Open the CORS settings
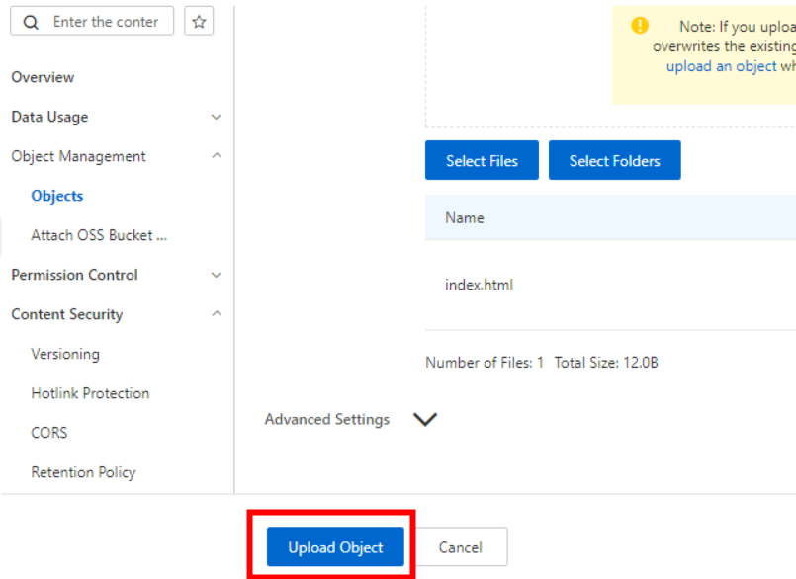Image resolution: width=796 pixels, height=579 pixels. [49, 433]
